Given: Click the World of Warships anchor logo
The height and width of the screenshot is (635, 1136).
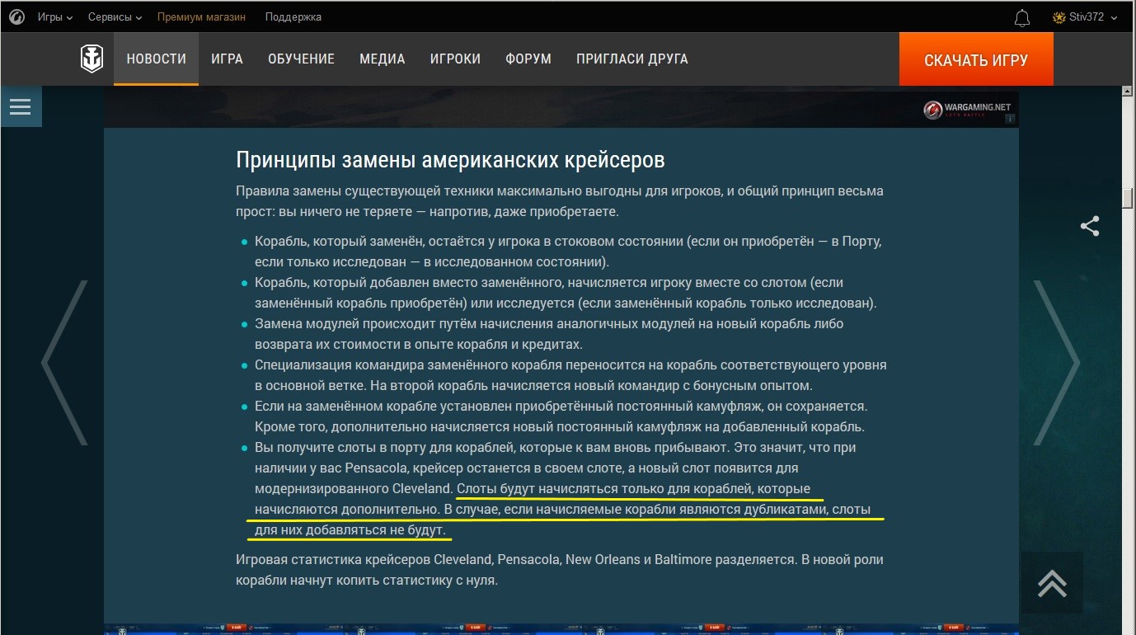Looking at the screenshot, I should tap(92, 59).
